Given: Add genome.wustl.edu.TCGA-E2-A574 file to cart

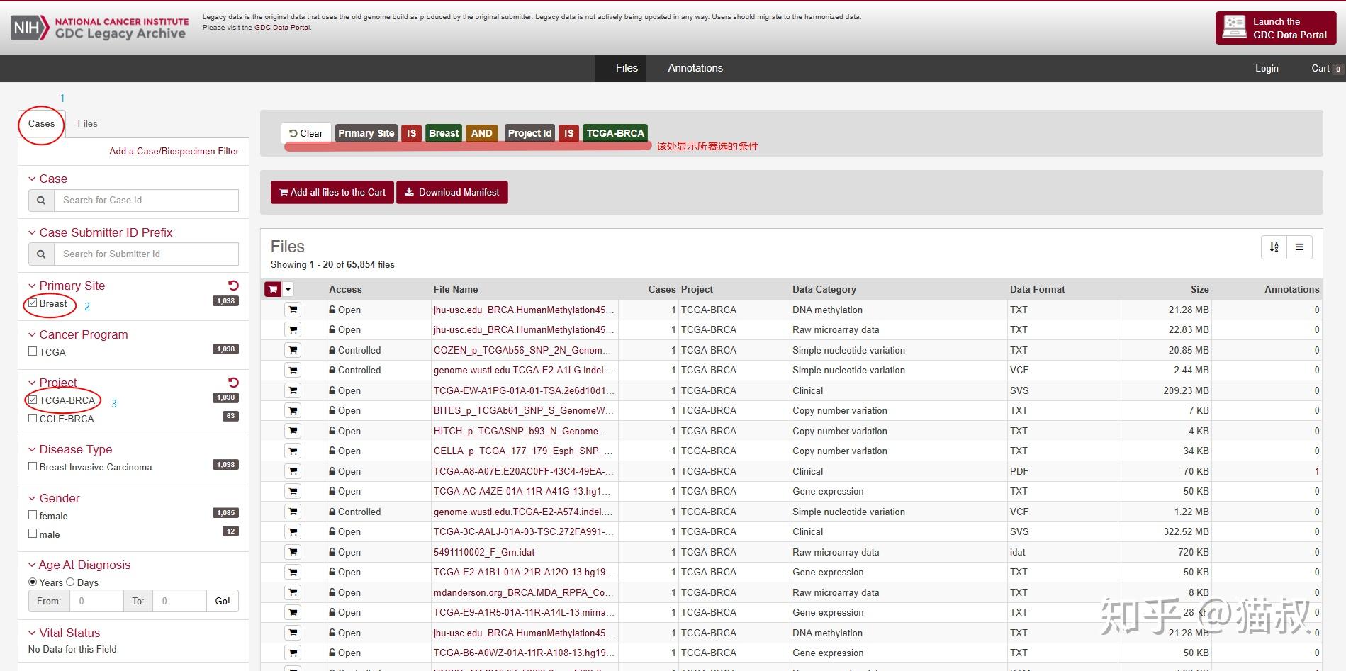Looking at the screenshot, I should [293, 512].
